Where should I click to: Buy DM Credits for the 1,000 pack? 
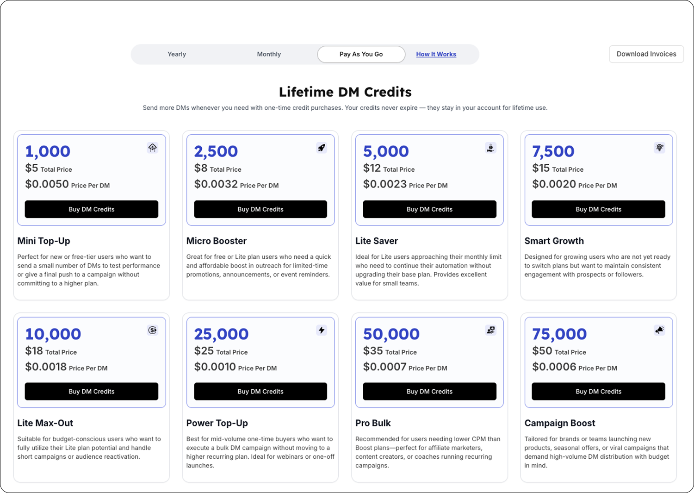(x=92, y=209)
